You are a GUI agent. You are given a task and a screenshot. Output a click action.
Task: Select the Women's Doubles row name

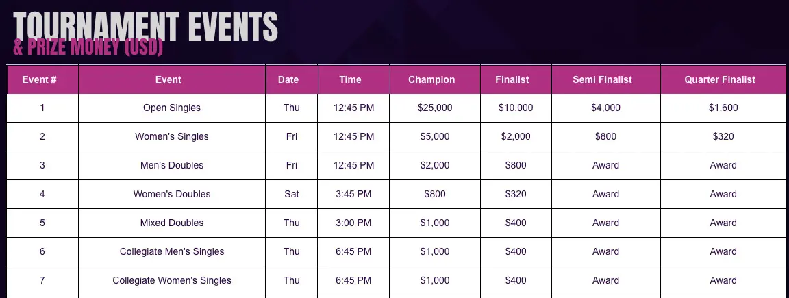tap(172, 195)
